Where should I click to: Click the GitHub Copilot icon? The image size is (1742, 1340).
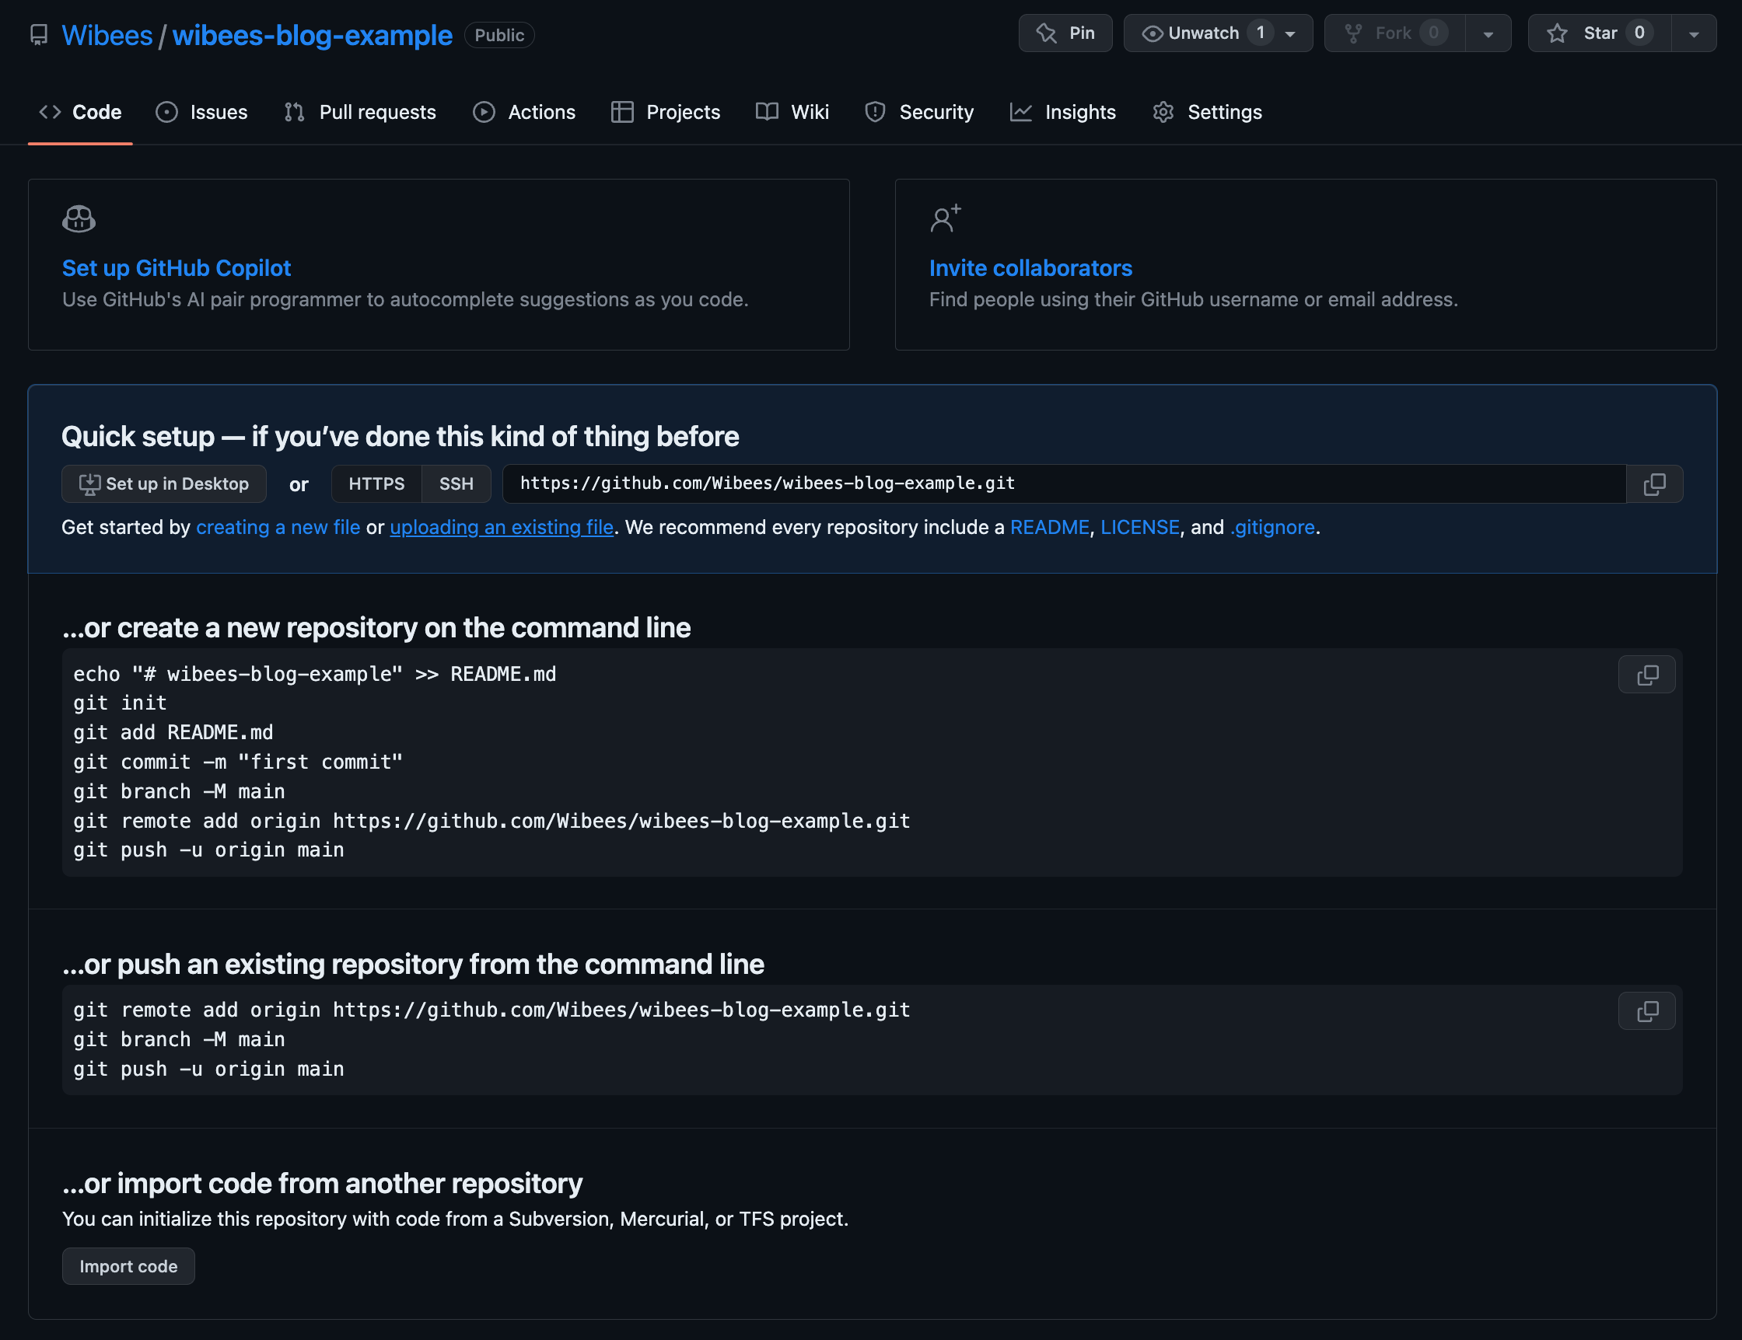(x=79, y=218)
